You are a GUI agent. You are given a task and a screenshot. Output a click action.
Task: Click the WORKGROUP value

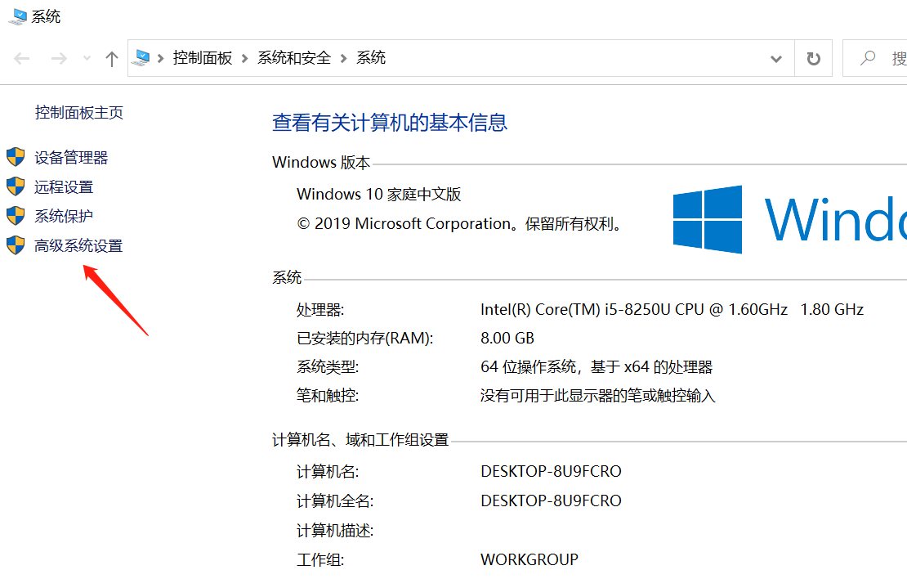[529, 559]
